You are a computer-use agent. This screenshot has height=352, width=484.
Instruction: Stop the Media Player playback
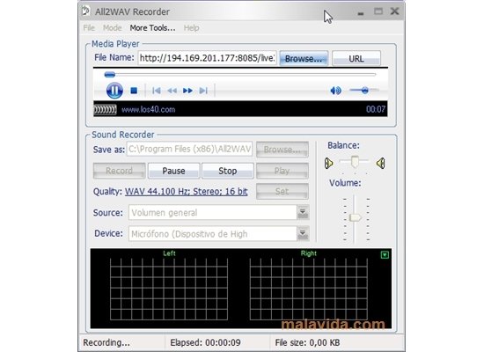click(x=134, y=91)
